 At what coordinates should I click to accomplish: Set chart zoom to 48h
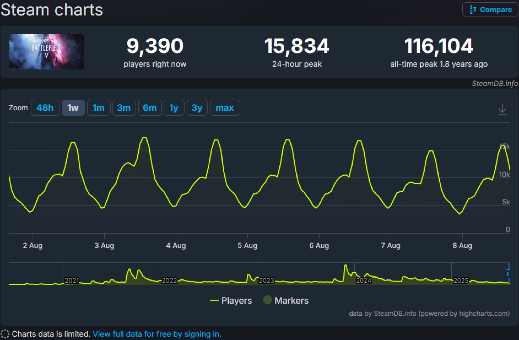point(45,108)
